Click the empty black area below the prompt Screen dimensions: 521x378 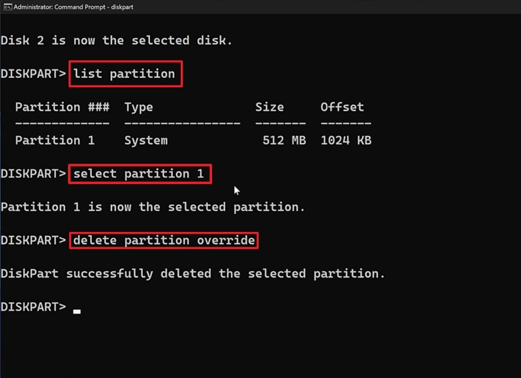(260, 350)
